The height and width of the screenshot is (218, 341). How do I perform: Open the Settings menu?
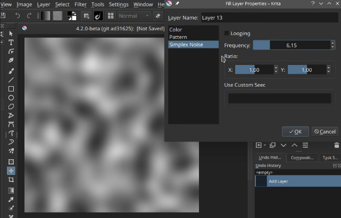point(119,4)
